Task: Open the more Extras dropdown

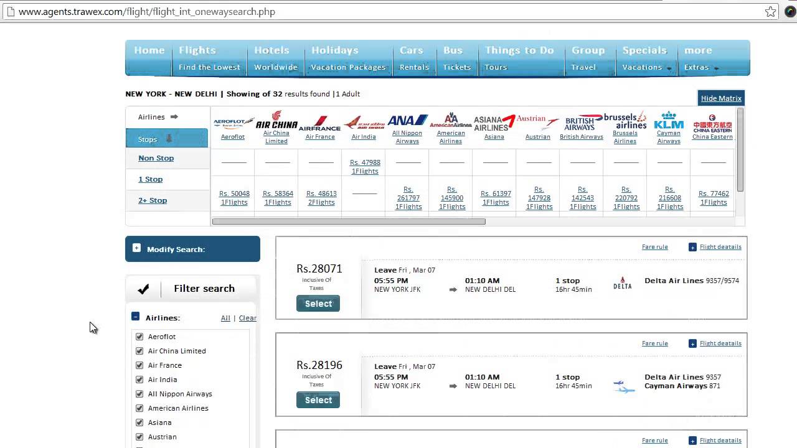Action: [701, 58]
